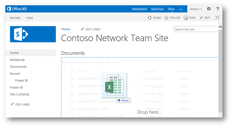Screen dimensions: 233x128
Task: Open ellipsis menu for Overall stats row
Action: [x=139, y=102]
